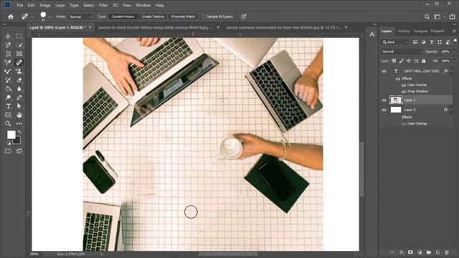Open the layer blend mode Normal dropdown
459x258 pixels.
(x=402, y=52)
